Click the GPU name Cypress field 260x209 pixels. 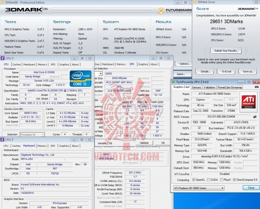click(x=200, y=99)
